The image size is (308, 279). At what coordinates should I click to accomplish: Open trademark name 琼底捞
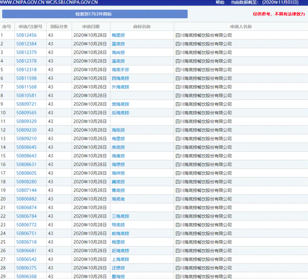pos(118,225)
